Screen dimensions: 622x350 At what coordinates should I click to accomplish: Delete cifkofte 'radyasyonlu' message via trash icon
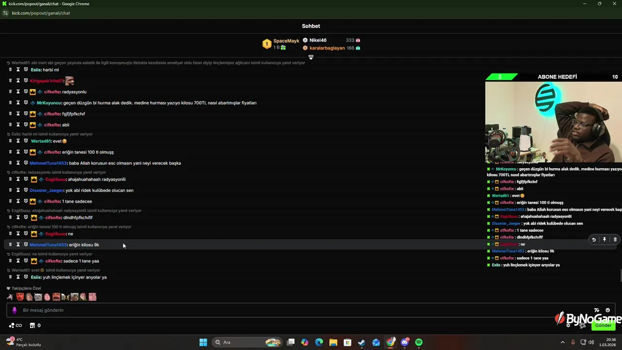click(10, 91)
